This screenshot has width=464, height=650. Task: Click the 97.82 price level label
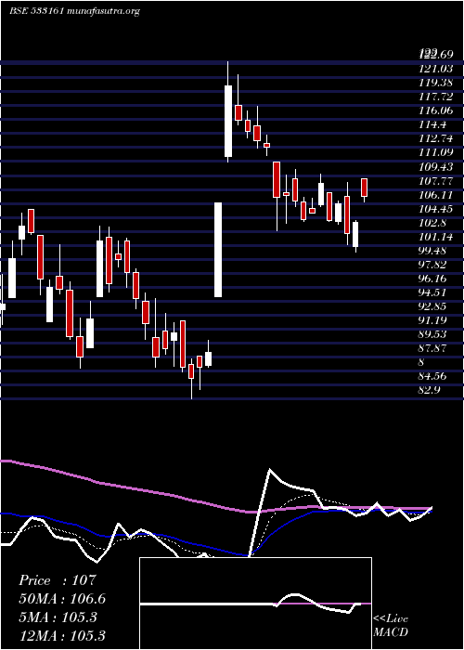click(x=432, y=265)
